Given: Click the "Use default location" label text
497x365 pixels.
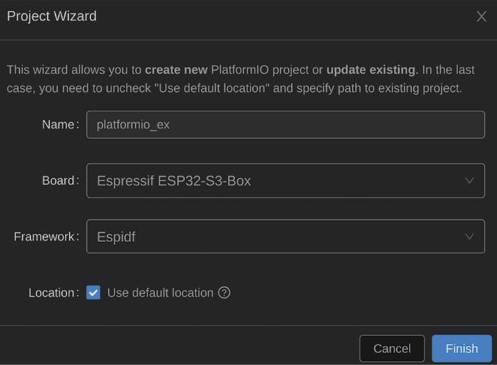Looking at the screenshot, I should click(x=160, y=293).
